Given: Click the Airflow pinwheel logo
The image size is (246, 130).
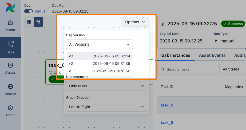Looking at the screenshot, I should coord(10,8).
